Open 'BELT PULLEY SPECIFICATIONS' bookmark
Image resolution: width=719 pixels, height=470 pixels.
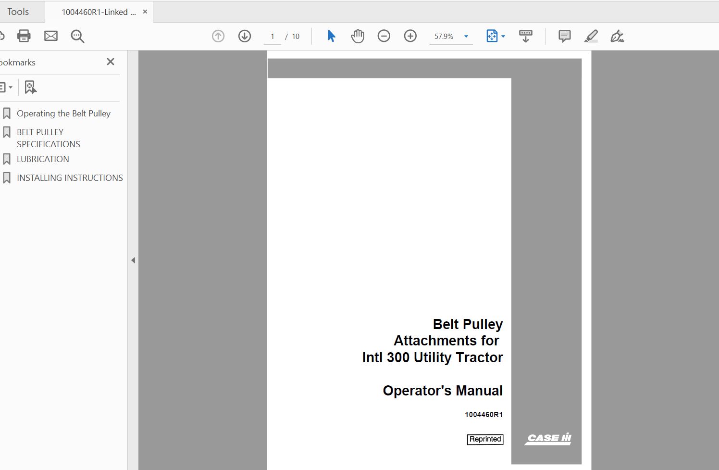coord(49,138)
